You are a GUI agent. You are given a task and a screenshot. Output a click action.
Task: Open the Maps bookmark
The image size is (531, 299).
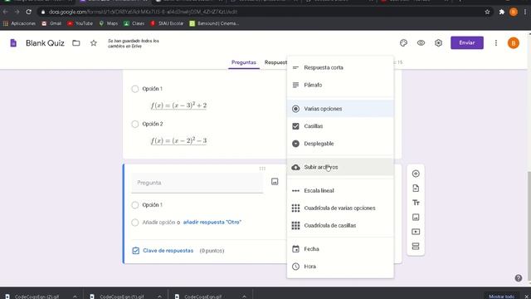(x=109, y=23)
